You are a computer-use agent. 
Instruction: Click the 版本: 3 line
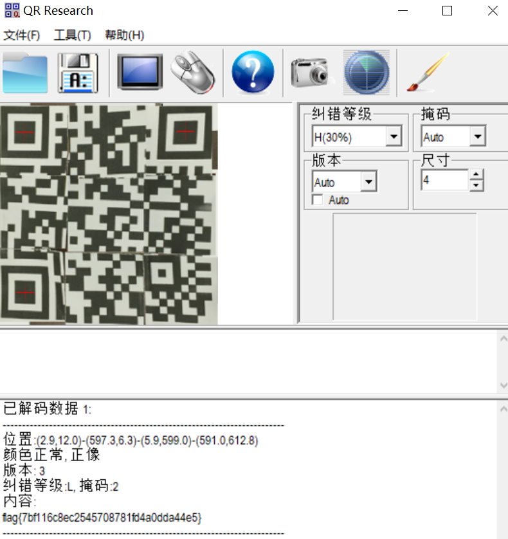[x=24, y=470]
